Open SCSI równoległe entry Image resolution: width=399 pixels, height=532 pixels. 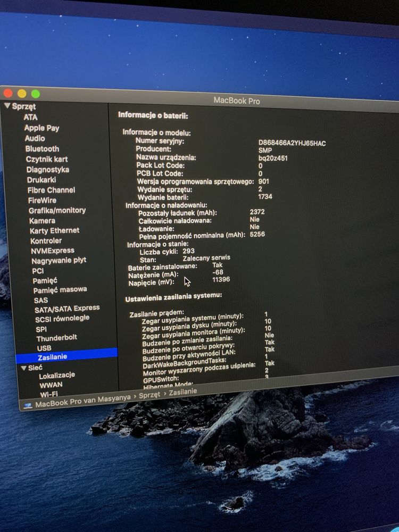click(x=62, y=319)
